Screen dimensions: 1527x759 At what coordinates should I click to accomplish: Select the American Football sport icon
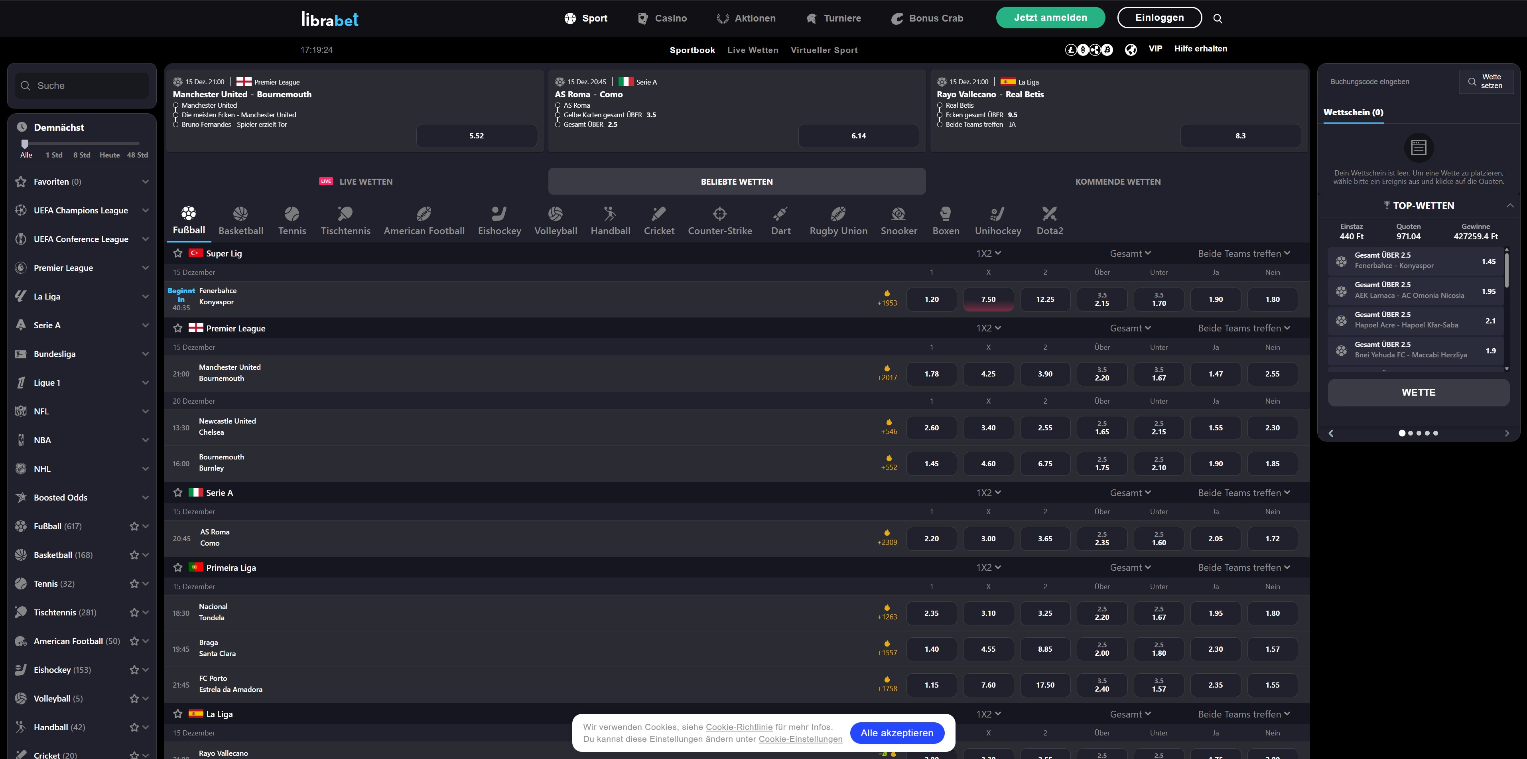point(424,213)
